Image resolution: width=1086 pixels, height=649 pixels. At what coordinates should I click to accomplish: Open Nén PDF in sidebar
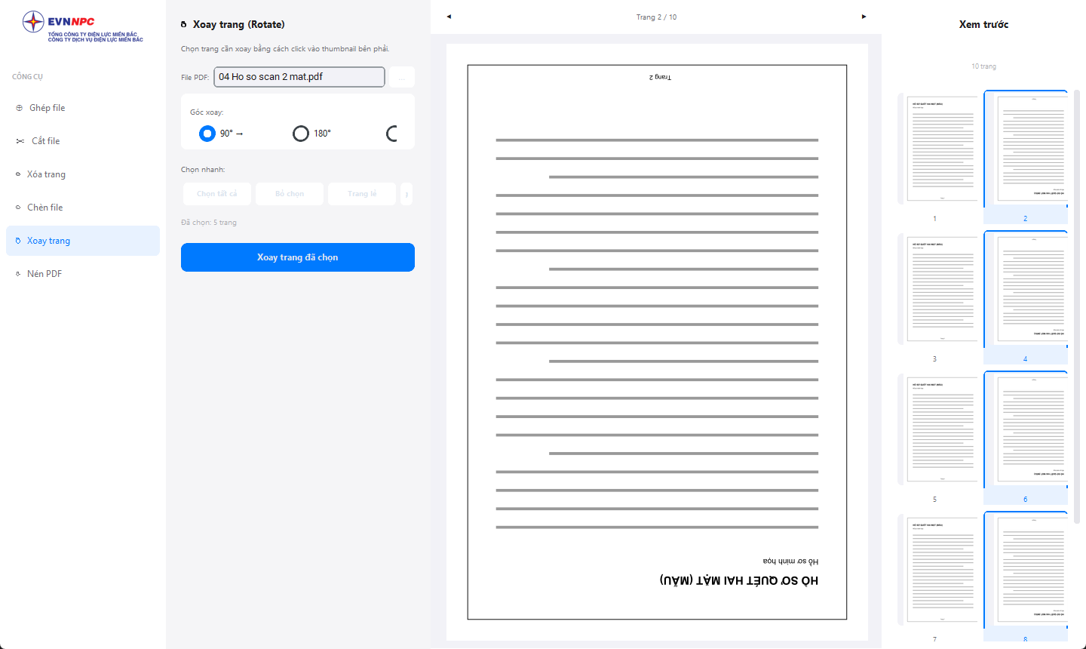(83, 274)
